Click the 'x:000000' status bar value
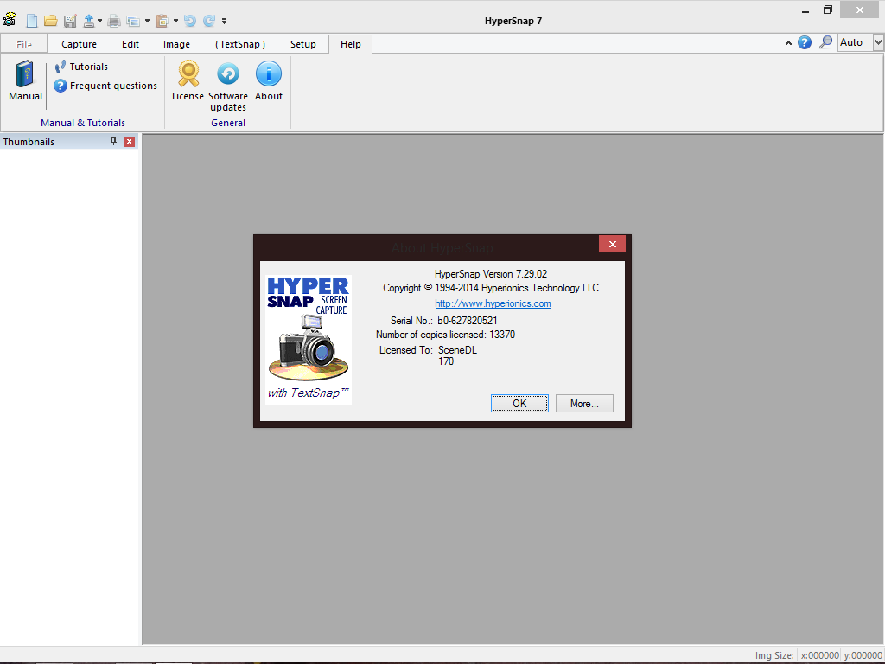The height and width of the screenshot is (664, 885). click(819, 655)
